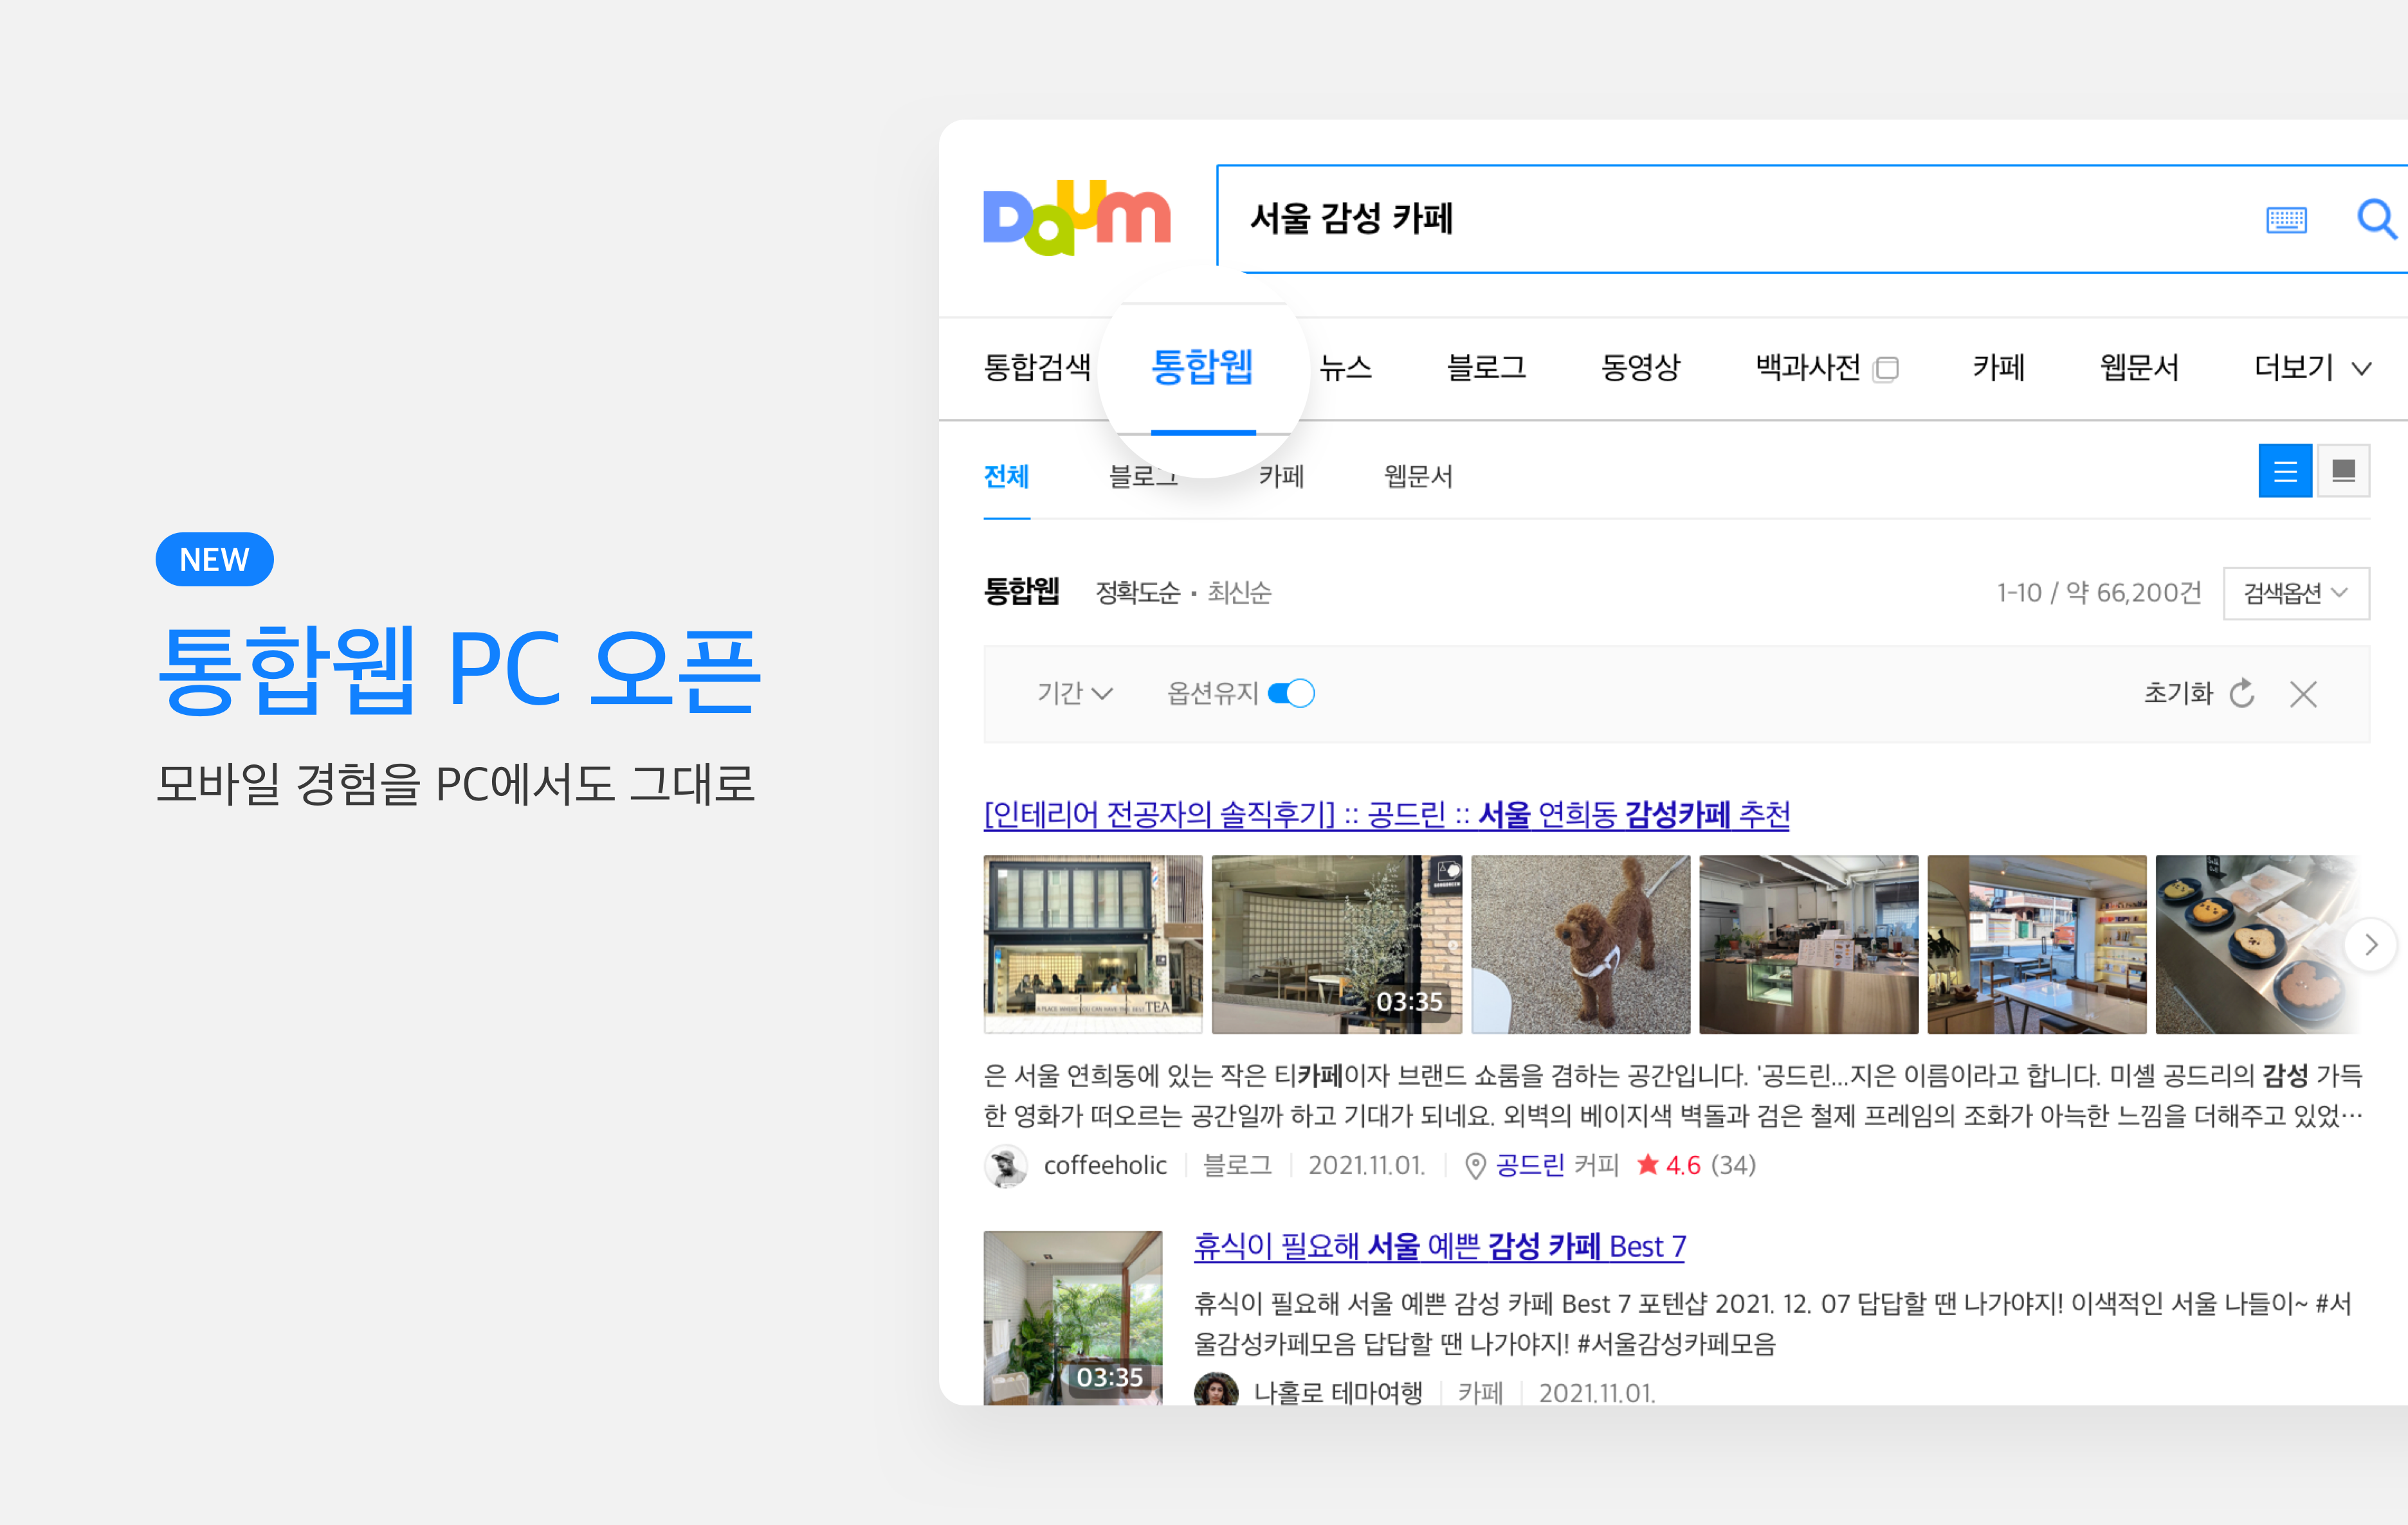Open the cafe storefront thumbnail
The height and width of the screenshot is (1525, 2408).
[x=1093, y=944]
